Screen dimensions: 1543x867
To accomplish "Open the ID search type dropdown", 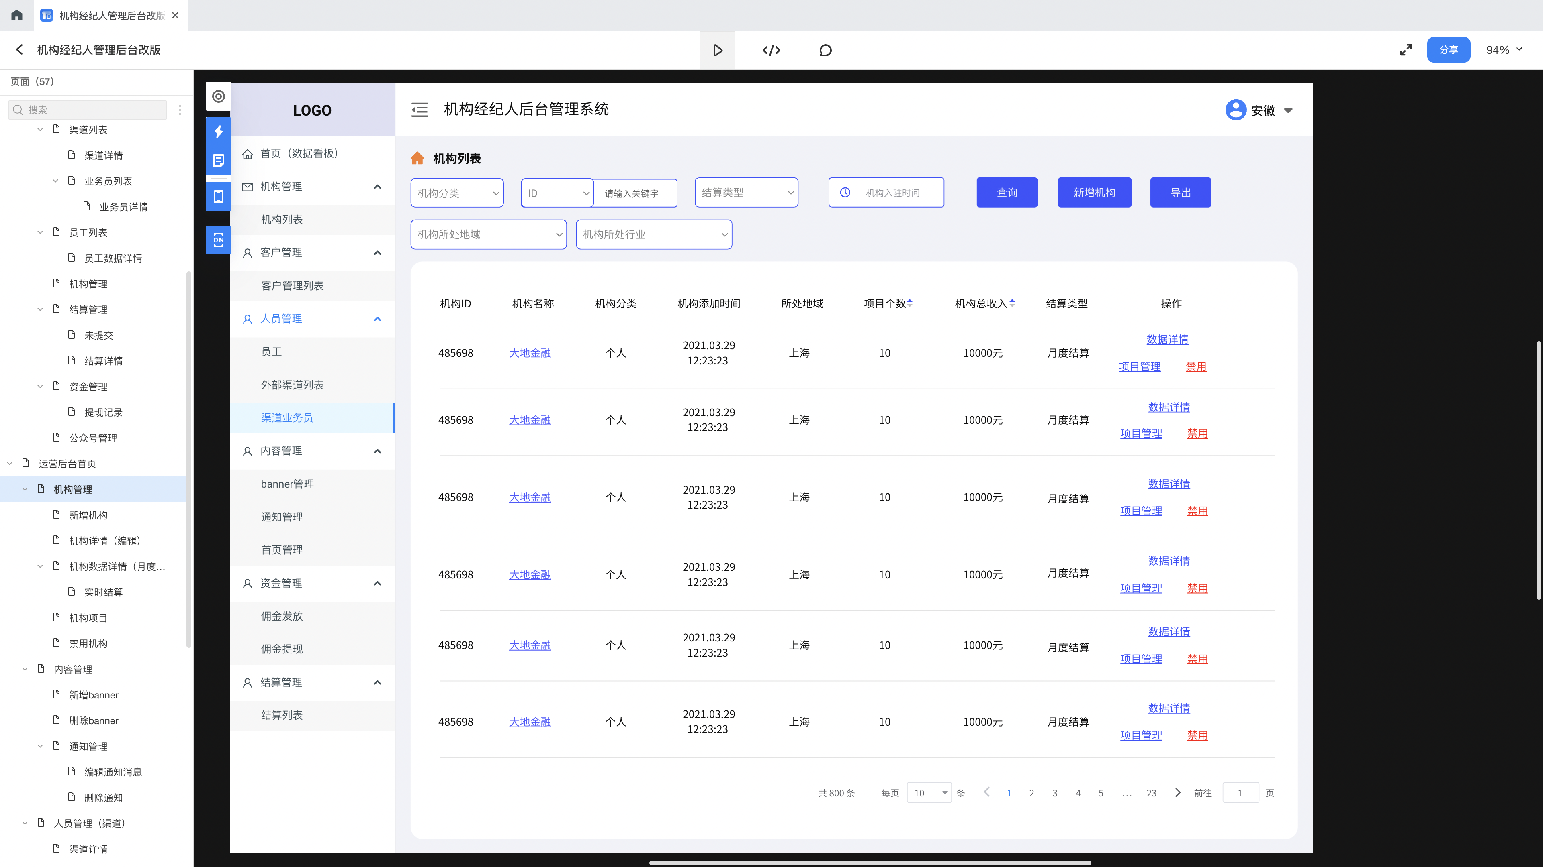I will (557, 193).
